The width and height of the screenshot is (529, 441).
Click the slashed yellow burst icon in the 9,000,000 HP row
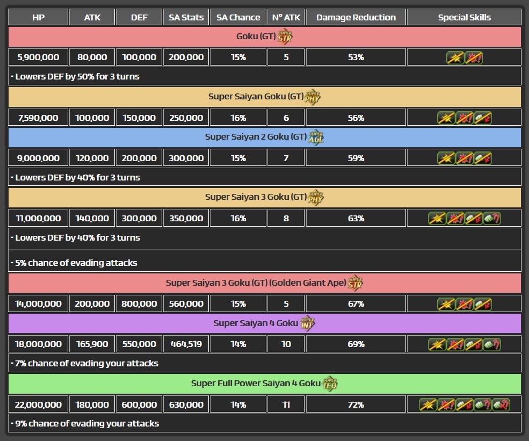pos(446,158)
